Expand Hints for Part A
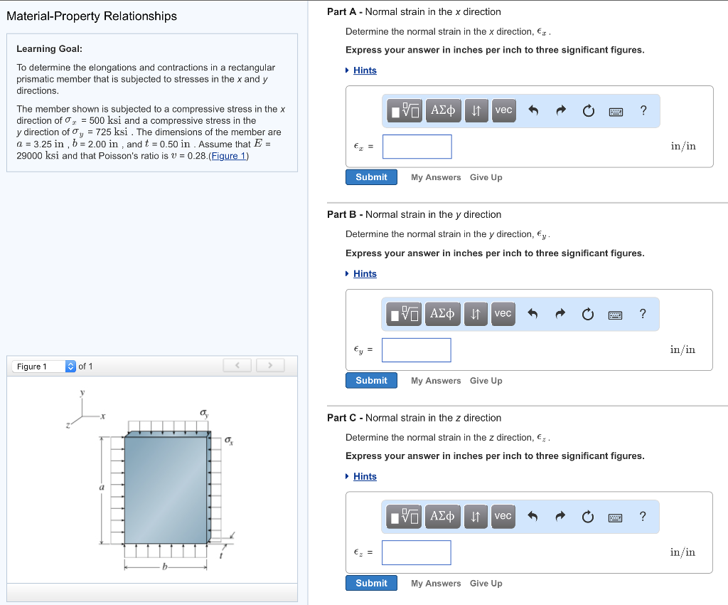This screenshot has height=605, width=728. pos(365,70)
